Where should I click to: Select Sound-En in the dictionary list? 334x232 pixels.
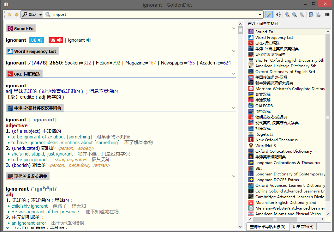(x=287, y=32)
